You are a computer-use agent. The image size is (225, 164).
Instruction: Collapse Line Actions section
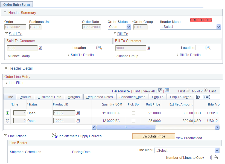pyautogui.click(x=5, y=135)
